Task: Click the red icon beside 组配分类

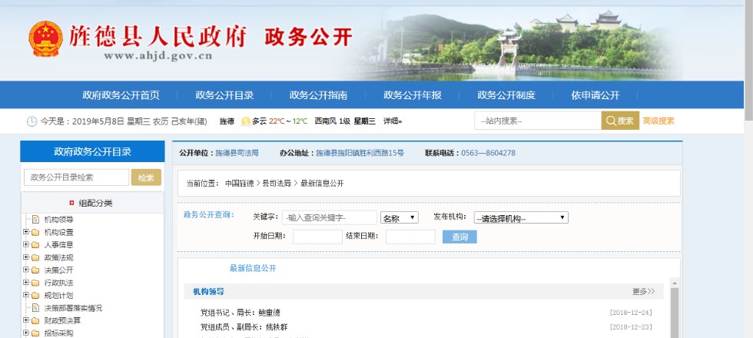Action: (x=71, y=203)
